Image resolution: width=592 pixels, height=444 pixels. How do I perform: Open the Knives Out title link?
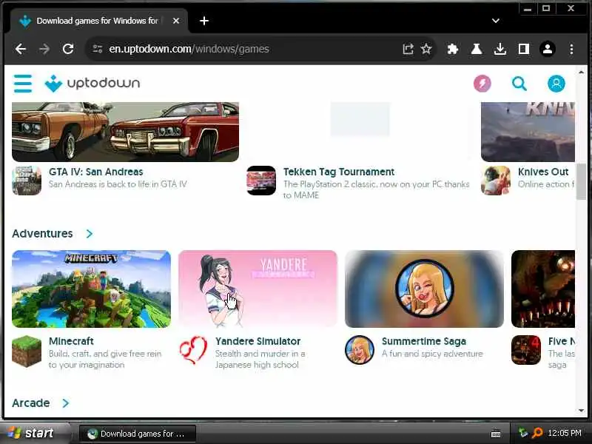(x=543, y=172)
